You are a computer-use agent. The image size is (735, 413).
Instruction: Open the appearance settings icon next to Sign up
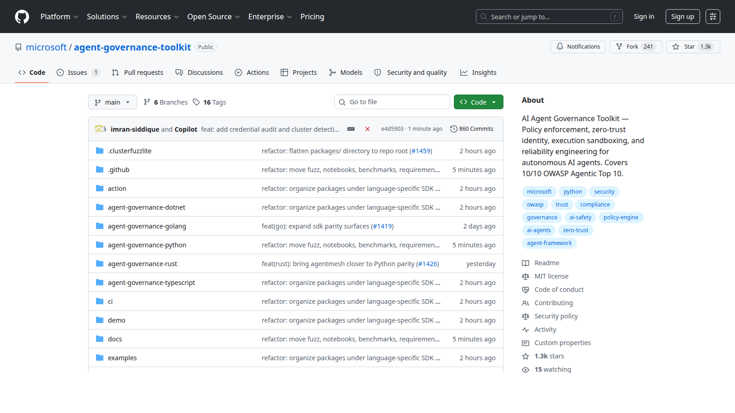pyautogui.click(x=713, y=17)
